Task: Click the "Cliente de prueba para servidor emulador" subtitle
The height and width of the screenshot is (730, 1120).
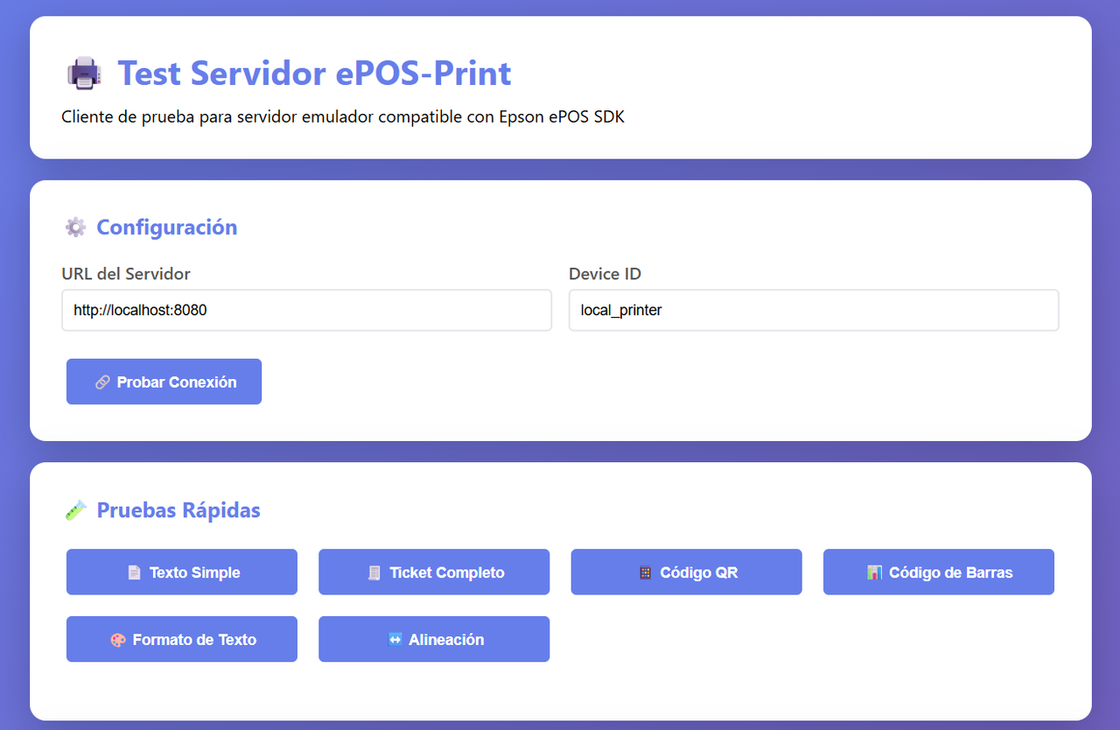Action: 343,116
